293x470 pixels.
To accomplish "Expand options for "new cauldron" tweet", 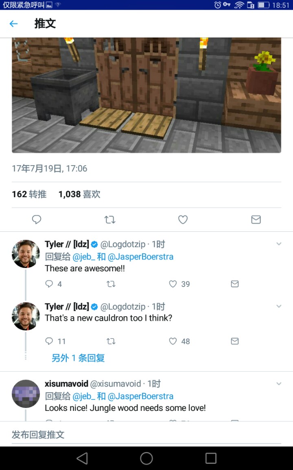I will [x=279, y=306].
